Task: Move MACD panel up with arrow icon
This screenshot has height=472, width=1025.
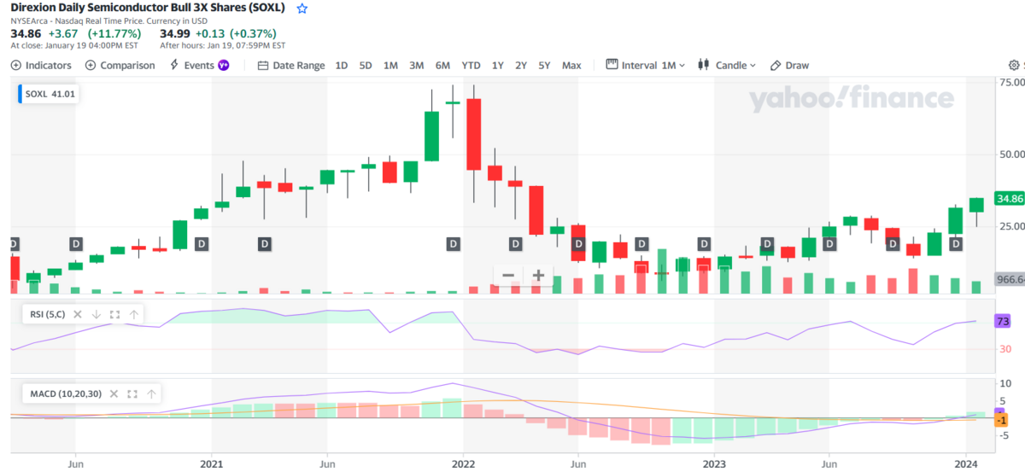Action: (151, 393)
